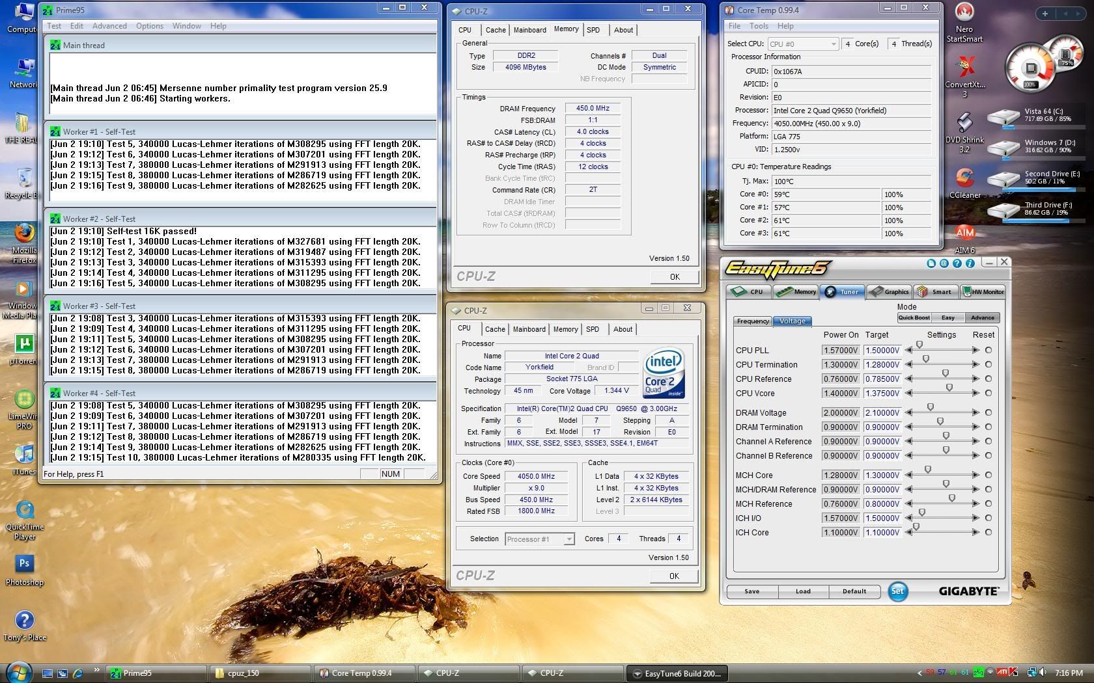Click Internet Explorer quick launch icon

pyautogui.click(x=77, y=673)
